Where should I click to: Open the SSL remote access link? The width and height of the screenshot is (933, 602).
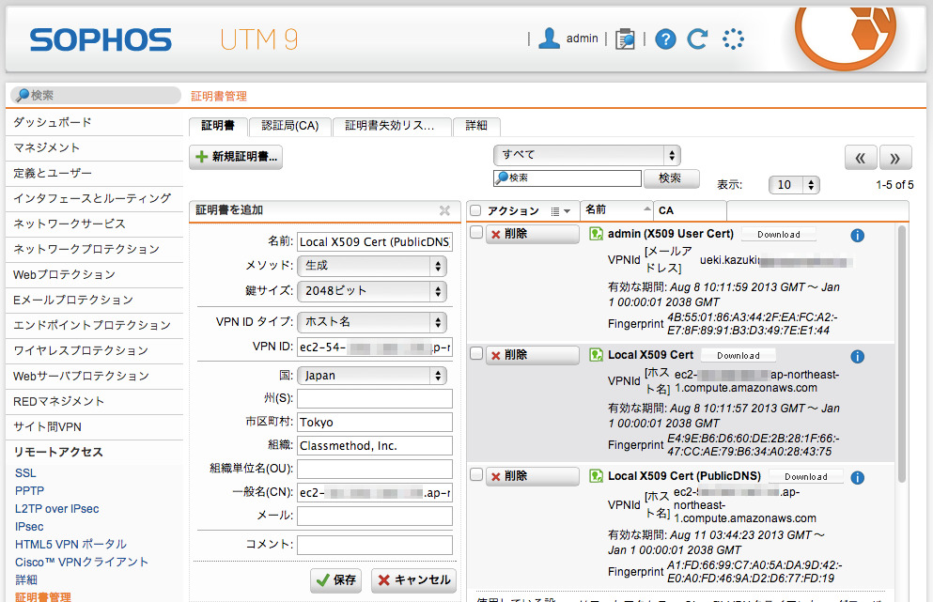(25, 473)
